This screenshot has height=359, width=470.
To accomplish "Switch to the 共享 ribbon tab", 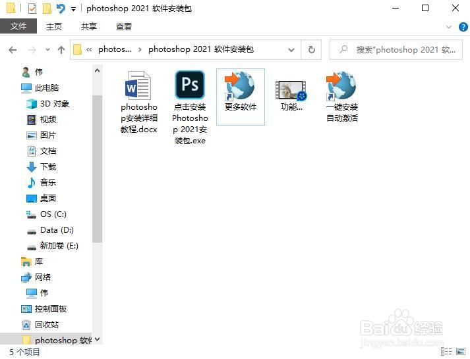I will point(89,26).
